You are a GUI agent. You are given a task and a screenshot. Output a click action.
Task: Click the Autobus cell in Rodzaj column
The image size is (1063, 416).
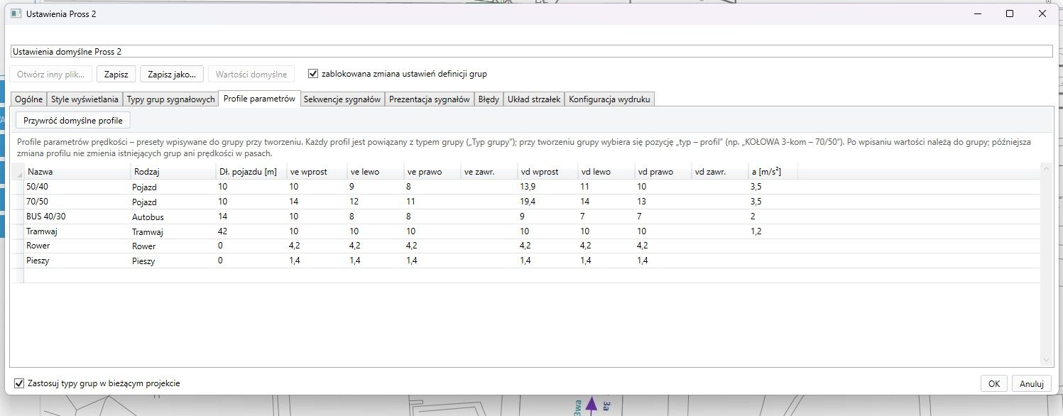173,217
